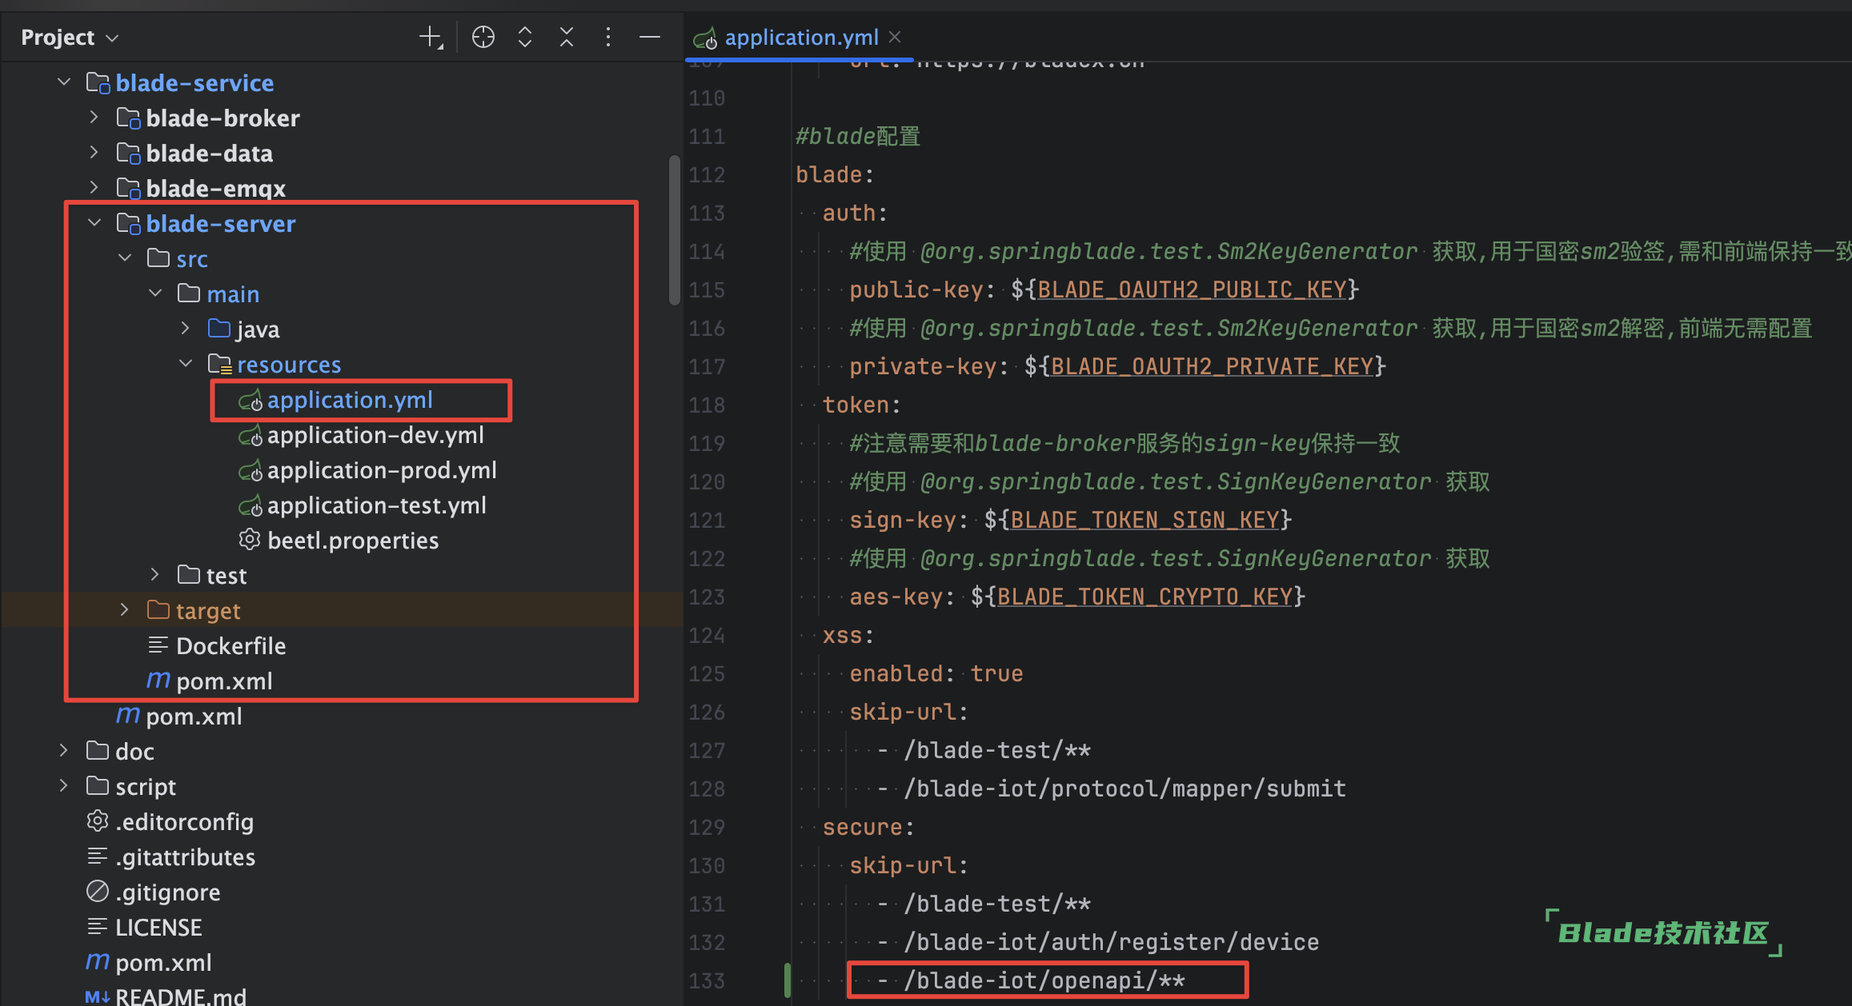Viewport: 1852px width, 1006px height.
Task: Follow BLADE_TOKEN_CRYPTO_KEY variable reference
Action: (x=1144, y=597)
